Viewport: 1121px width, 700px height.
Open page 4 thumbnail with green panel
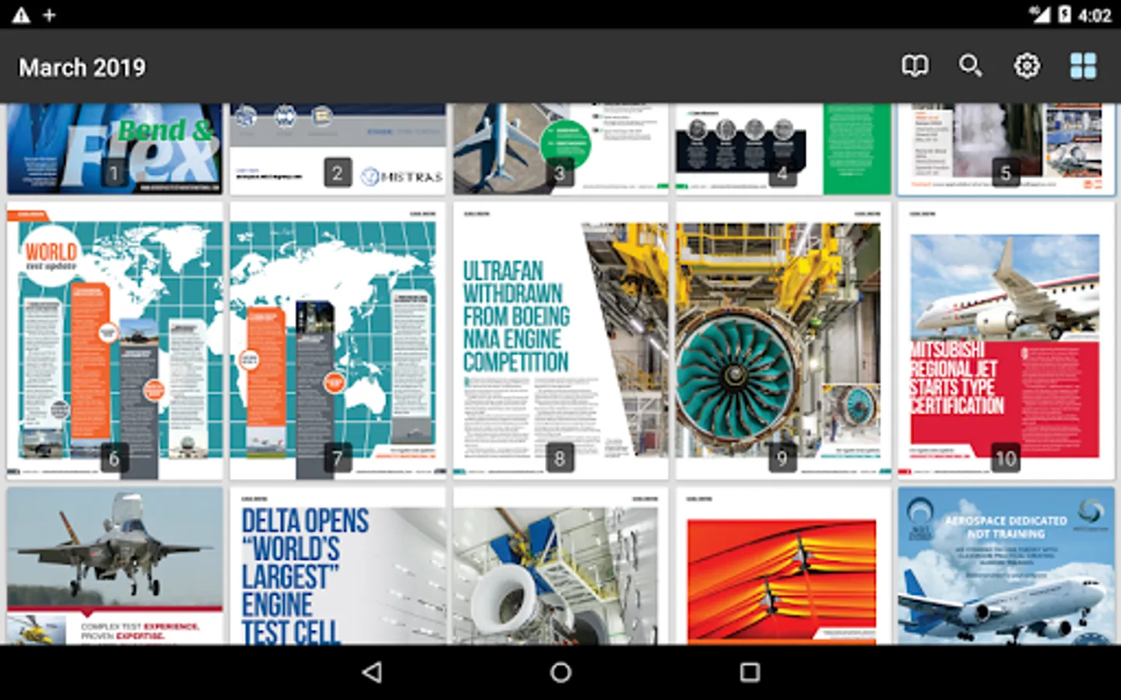[783, 149]
